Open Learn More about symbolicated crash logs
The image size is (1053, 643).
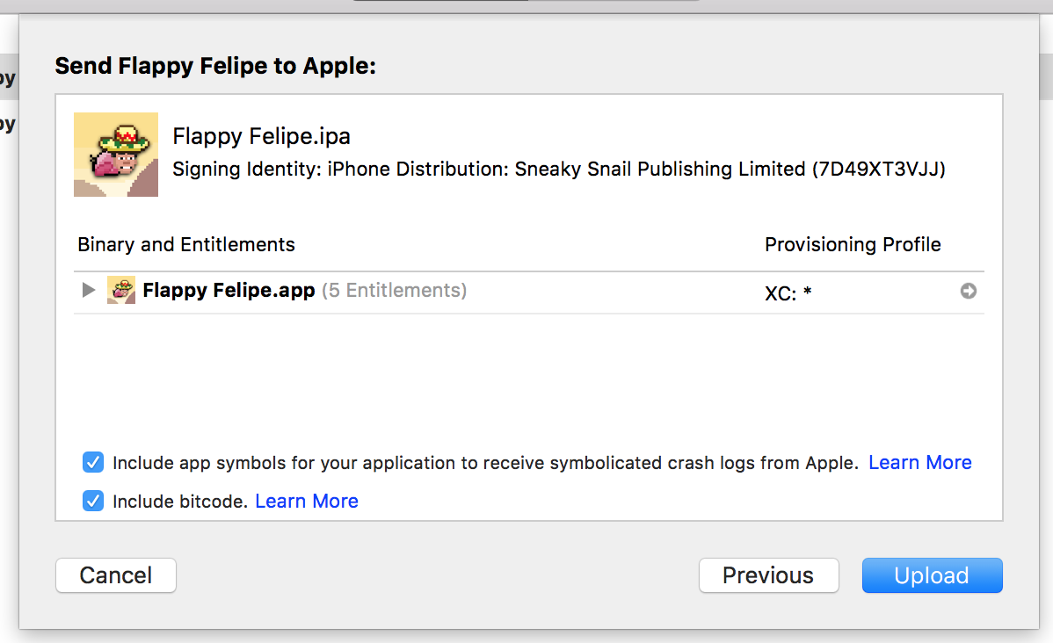click(919, 463)
